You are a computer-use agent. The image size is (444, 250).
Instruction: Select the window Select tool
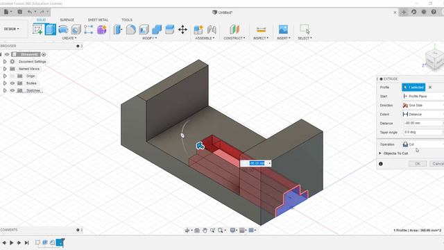click(x=305, y=29)
